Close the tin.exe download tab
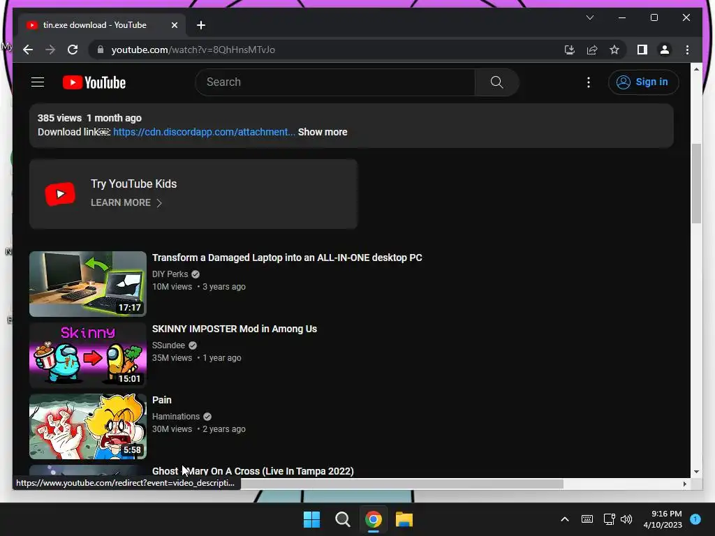This screenshot has height=536, width=715. point(174,25)
